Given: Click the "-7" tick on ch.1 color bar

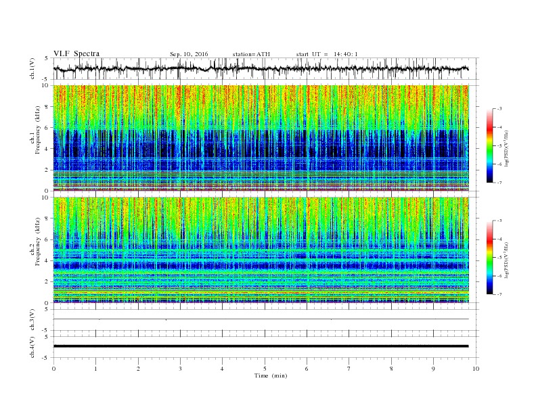Looking at the screenshot, I should [x=499, y=183].
